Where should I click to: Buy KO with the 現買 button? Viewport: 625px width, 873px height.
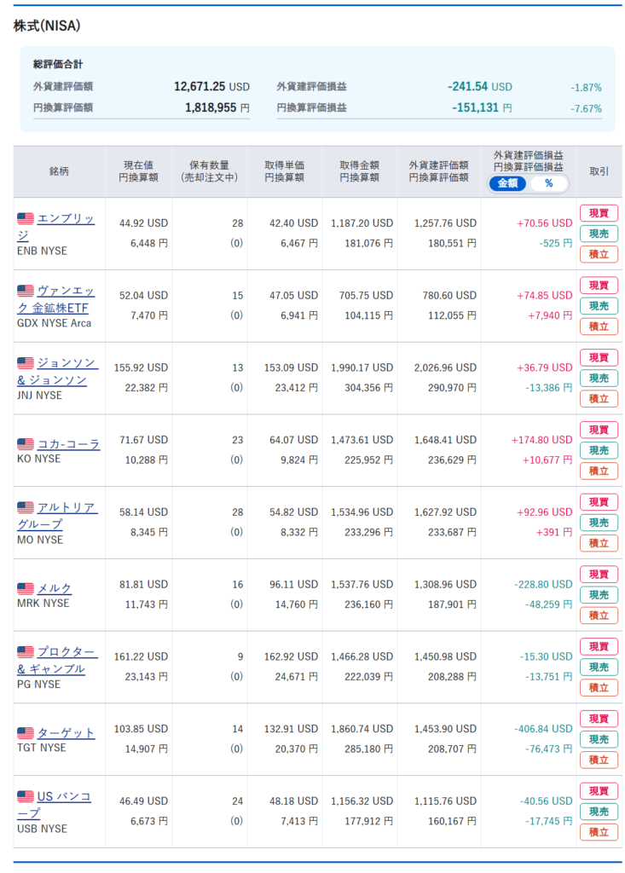599,430
